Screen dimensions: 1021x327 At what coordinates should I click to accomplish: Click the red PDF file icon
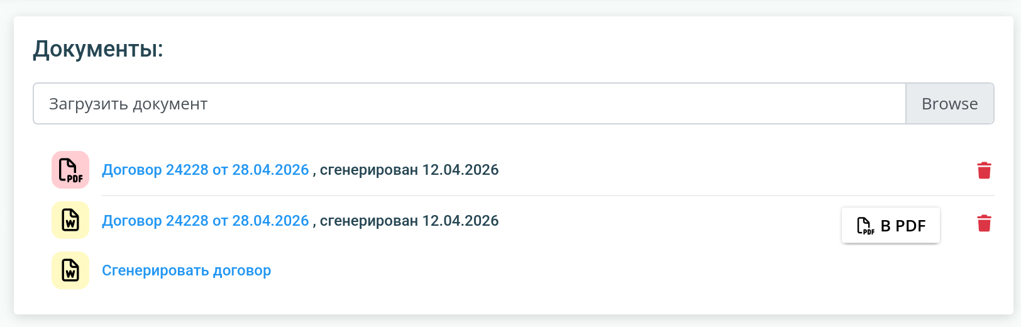pos(70,170)
